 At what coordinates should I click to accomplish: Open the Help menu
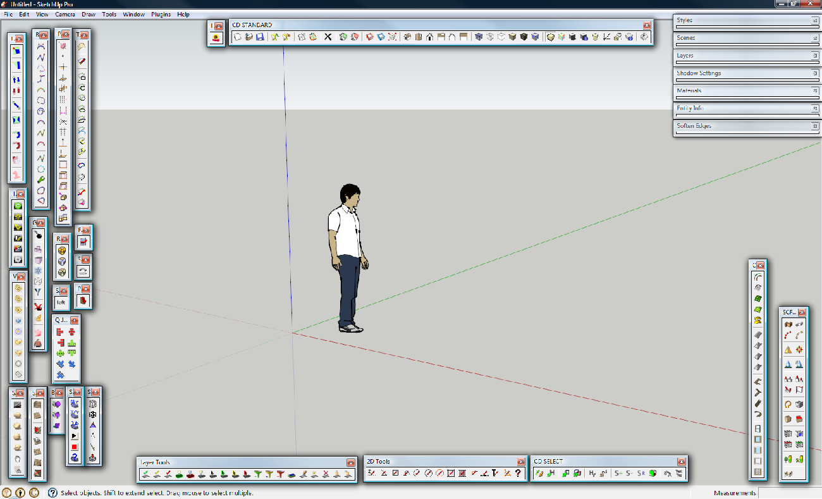[x=183, y=14]
